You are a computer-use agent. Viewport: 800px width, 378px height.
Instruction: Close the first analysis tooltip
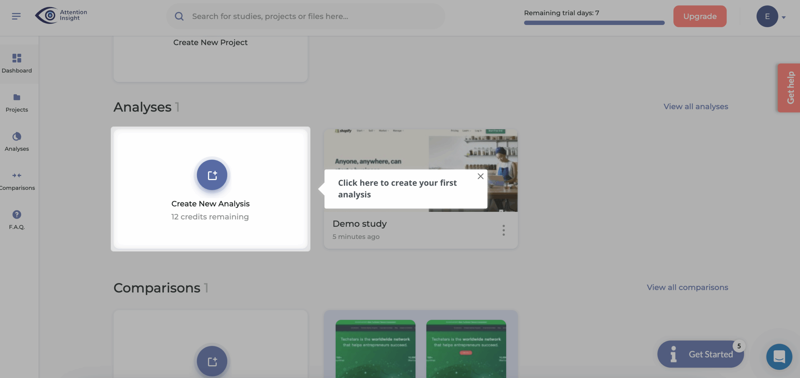481,176
